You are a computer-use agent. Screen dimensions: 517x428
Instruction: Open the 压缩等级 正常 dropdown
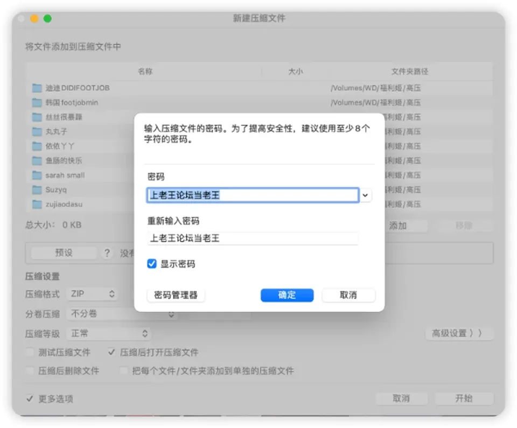pyautogui.click(x=108, y=333)
